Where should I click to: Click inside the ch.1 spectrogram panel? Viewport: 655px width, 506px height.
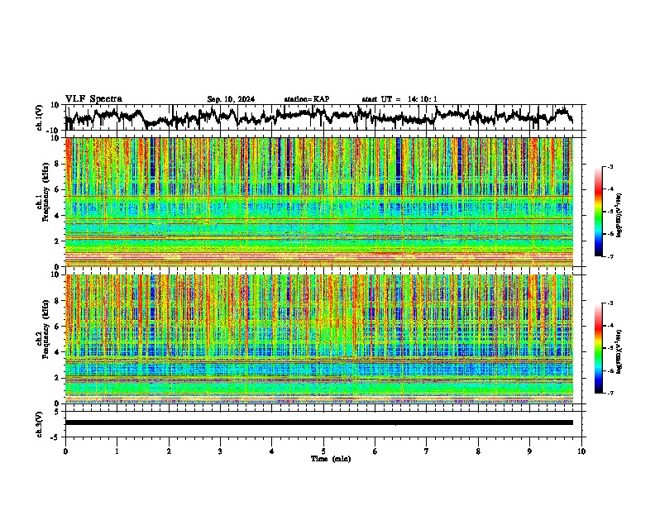point(319,202)
